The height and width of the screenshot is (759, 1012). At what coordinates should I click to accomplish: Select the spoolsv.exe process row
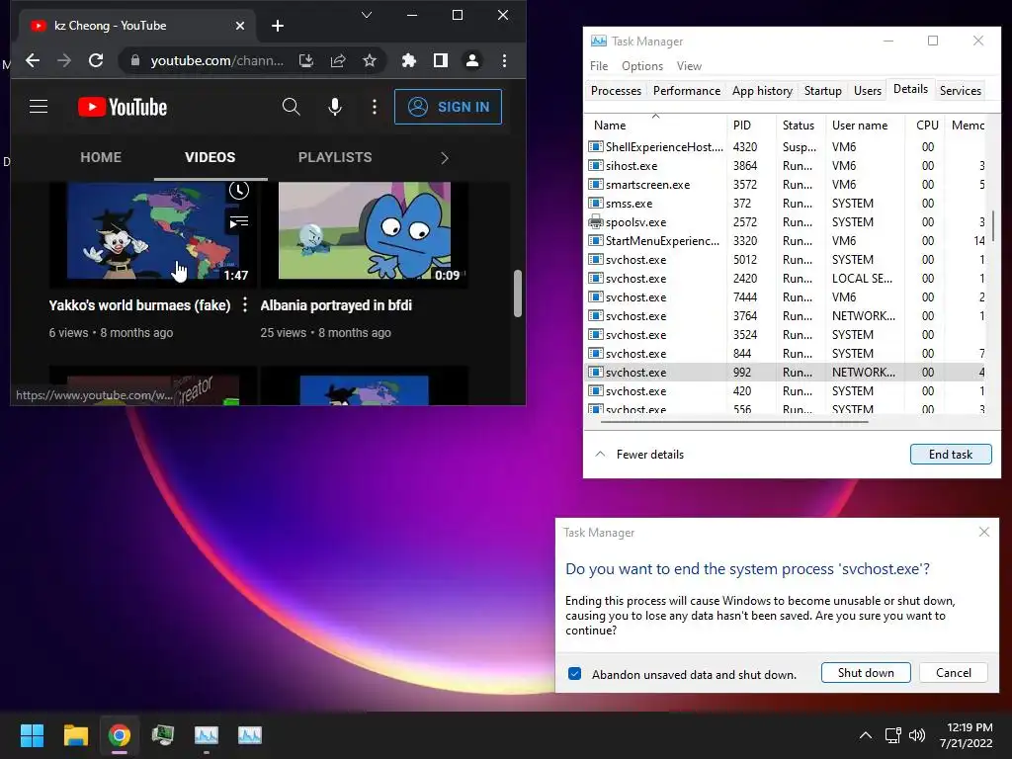coord(786,222)
